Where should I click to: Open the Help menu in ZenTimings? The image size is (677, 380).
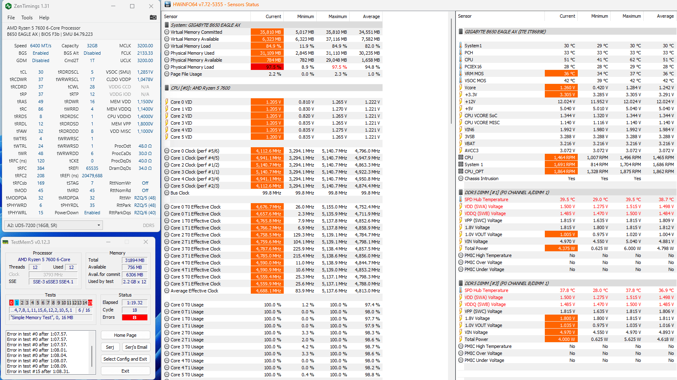[x=44, y=18]
